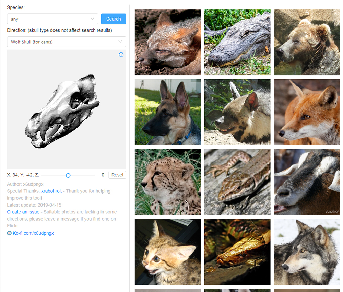This screenshot has height=292, width=343.
Task: Reset the skull rotation
Action: point(117,175)
